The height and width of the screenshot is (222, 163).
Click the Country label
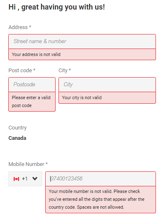point(17,128)
